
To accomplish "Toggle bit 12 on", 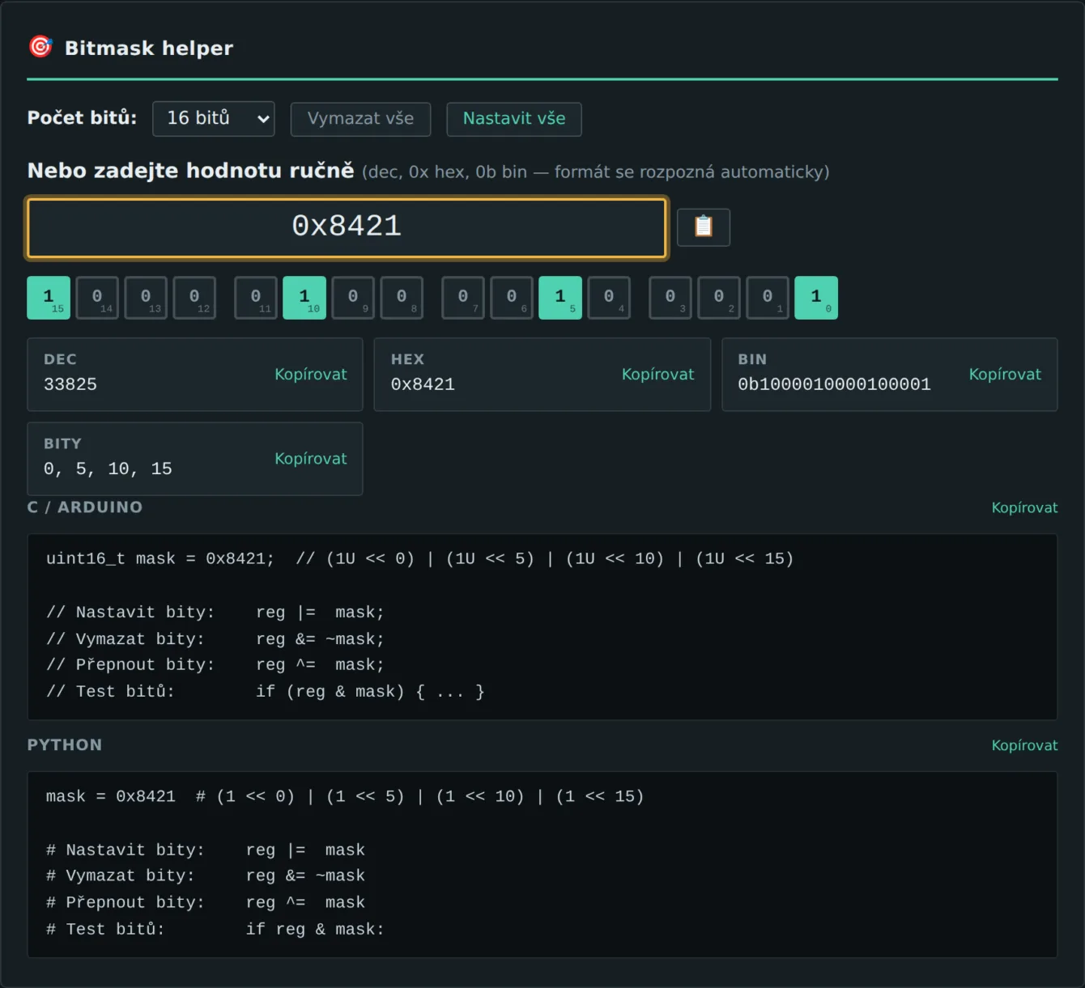I will (194, 298).
